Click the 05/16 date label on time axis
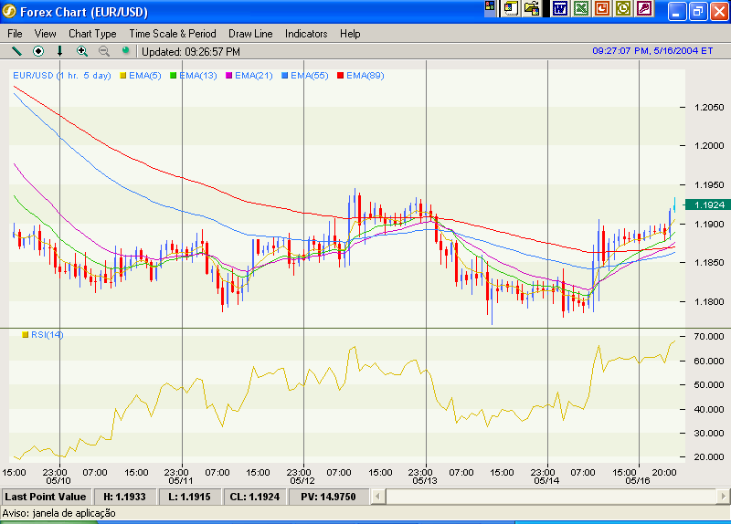 tap(637, 481)
